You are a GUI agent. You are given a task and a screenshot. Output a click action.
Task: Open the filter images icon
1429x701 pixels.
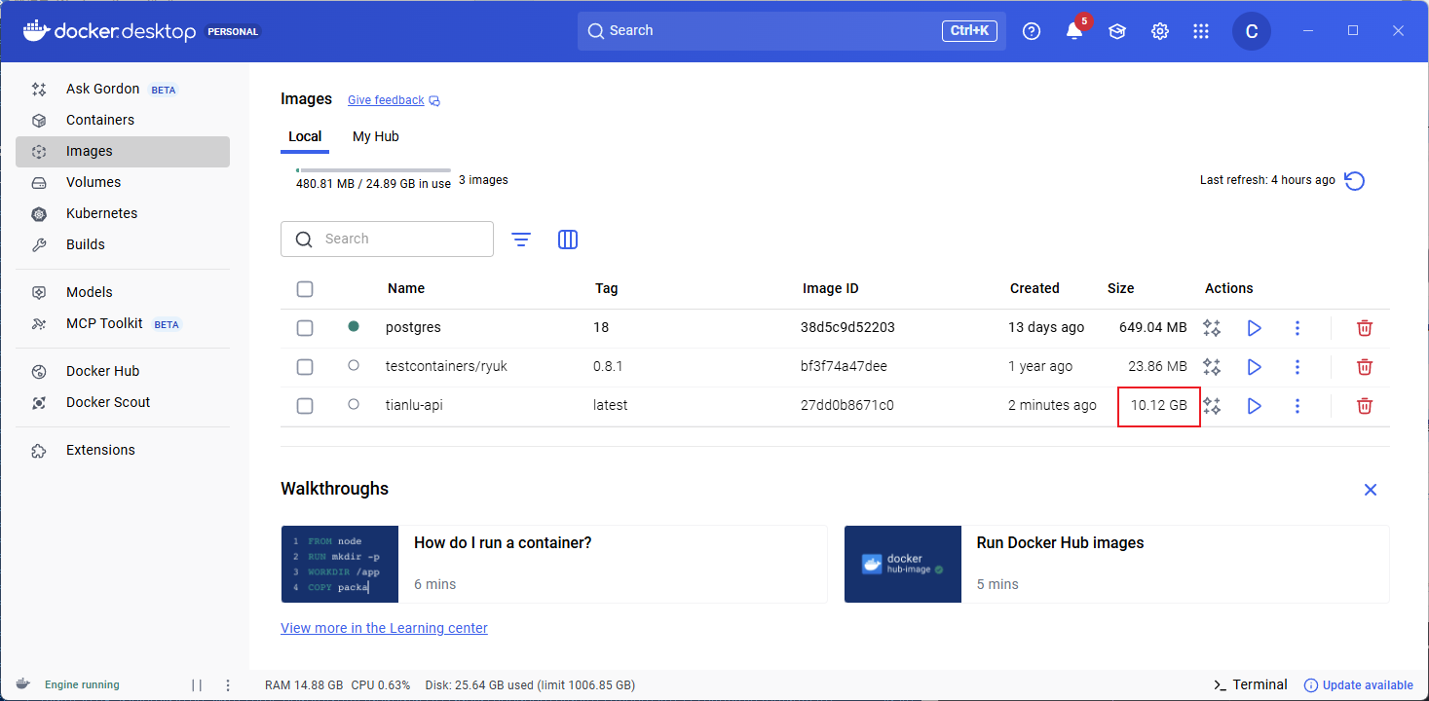coord(521,240)
